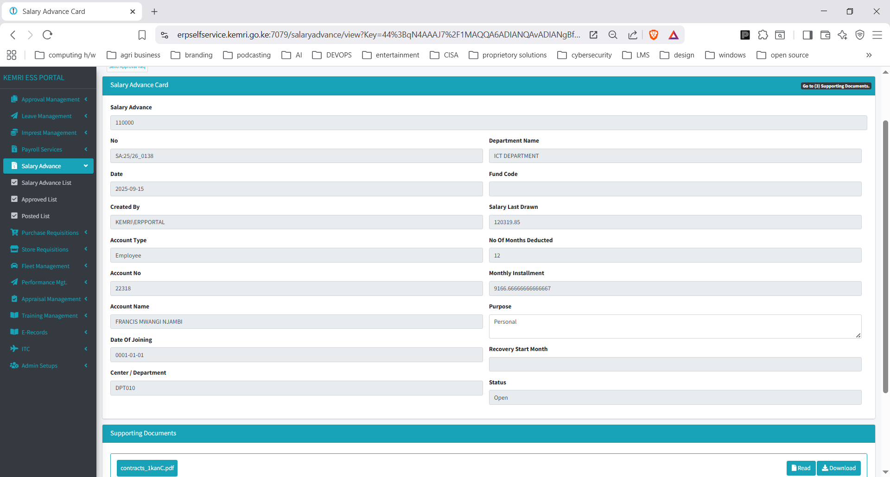Click the Read button for the document
The width and height of the screenshot is (890, 477).
click(801, 468)
